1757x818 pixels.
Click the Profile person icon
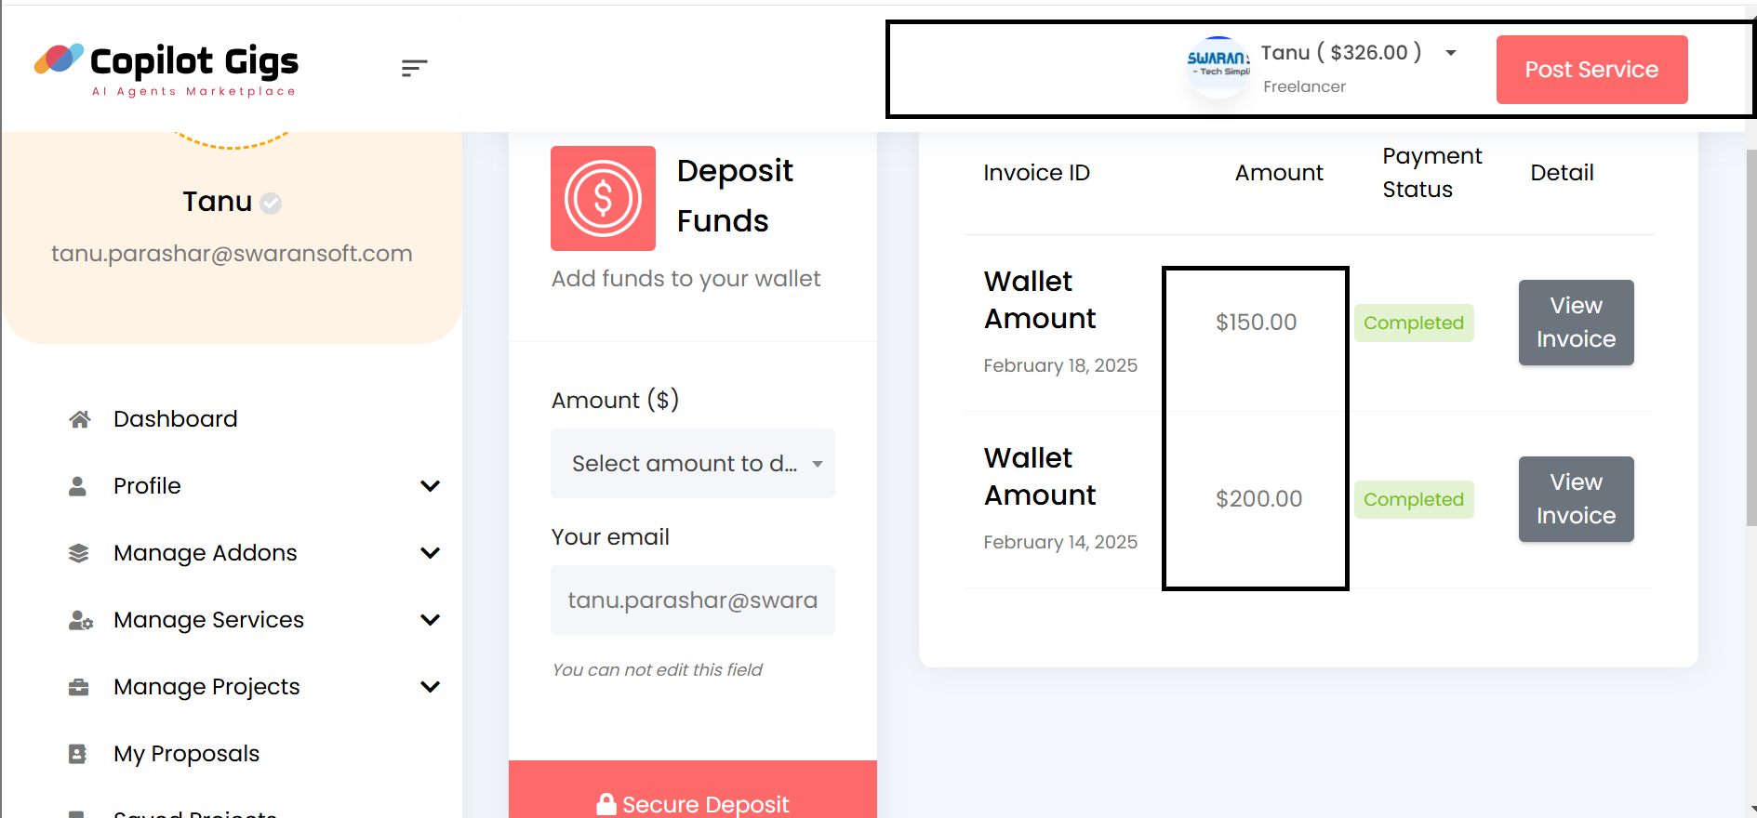78,486
